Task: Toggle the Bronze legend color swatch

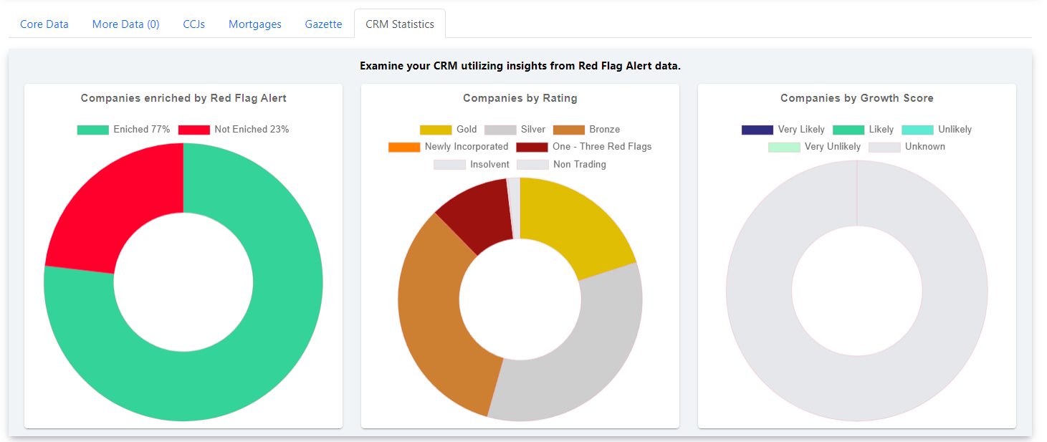Action: click(x=569, y=130)
